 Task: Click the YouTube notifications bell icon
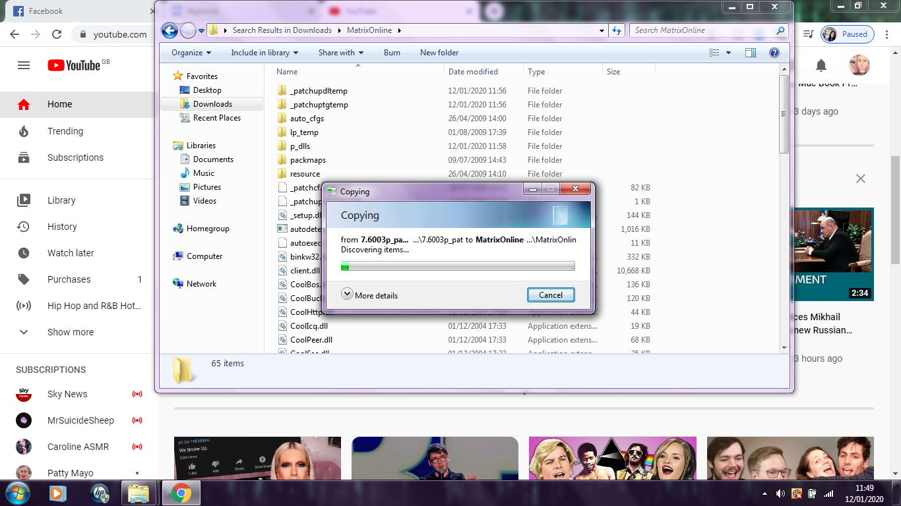click(821, 65)
